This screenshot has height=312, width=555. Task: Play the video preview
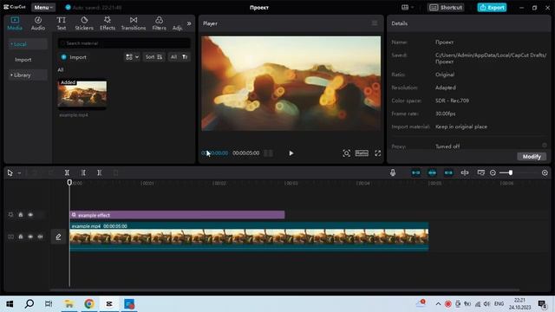click(x=291, y=153)
